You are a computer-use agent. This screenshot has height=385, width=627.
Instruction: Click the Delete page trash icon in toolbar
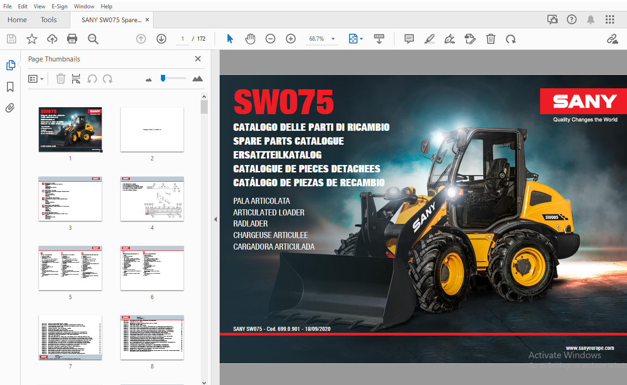(x=491, y=39)
